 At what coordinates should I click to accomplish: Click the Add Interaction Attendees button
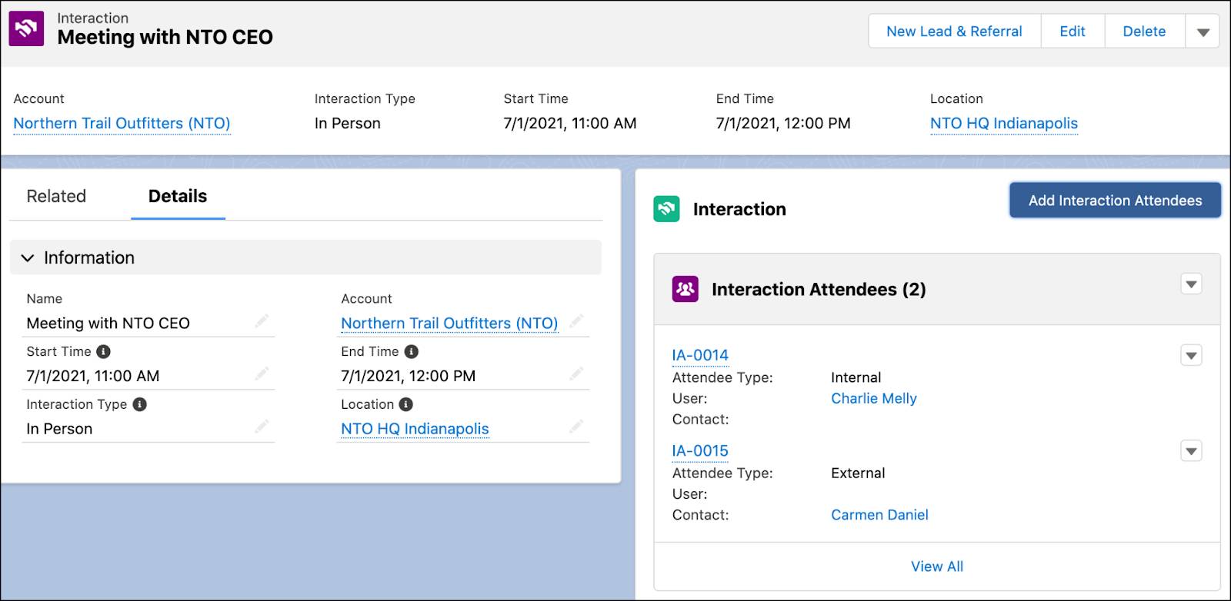pyautogui.click(x=1115, y=201)
